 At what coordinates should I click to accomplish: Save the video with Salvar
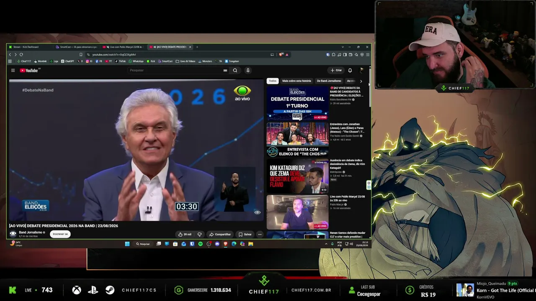(245, 234)
